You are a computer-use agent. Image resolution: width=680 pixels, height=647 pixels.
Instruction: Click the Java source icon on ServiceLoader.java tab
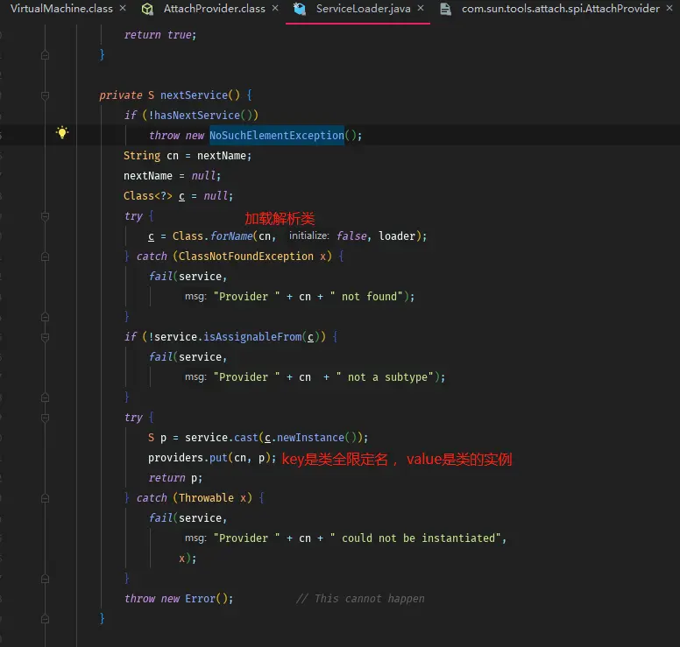(x=299, y=9)
